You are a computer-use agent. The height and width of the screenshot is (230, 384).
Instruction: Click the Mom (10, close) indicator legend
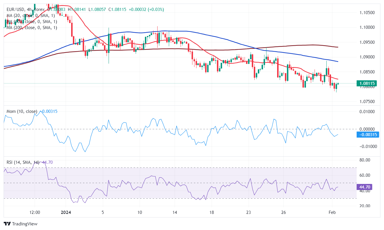[x=22, y=111]
